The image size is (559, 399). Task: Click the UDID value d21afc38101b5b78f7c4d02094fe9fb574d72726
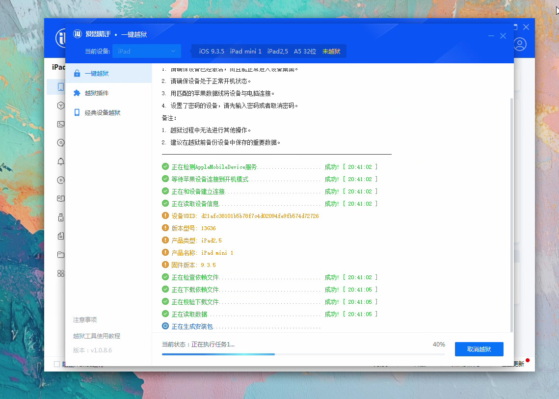260,216
